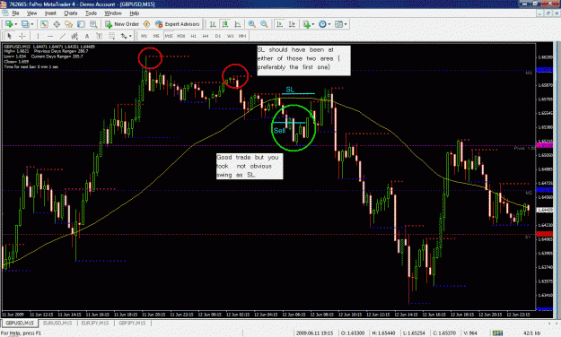Click the status bar volume V: 964
The height and width of the screenshot is (337, 561).
click(x=470, y=333)
